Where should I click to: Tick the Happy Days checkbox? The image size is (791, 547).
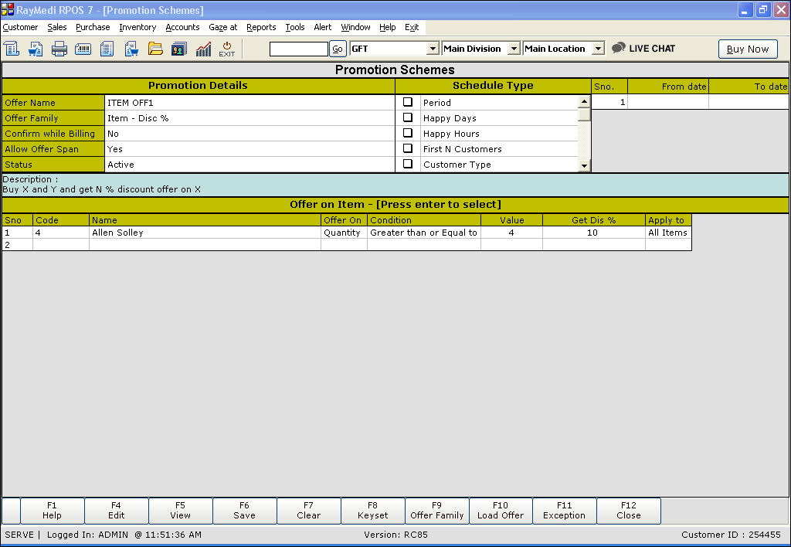(408, 117)
